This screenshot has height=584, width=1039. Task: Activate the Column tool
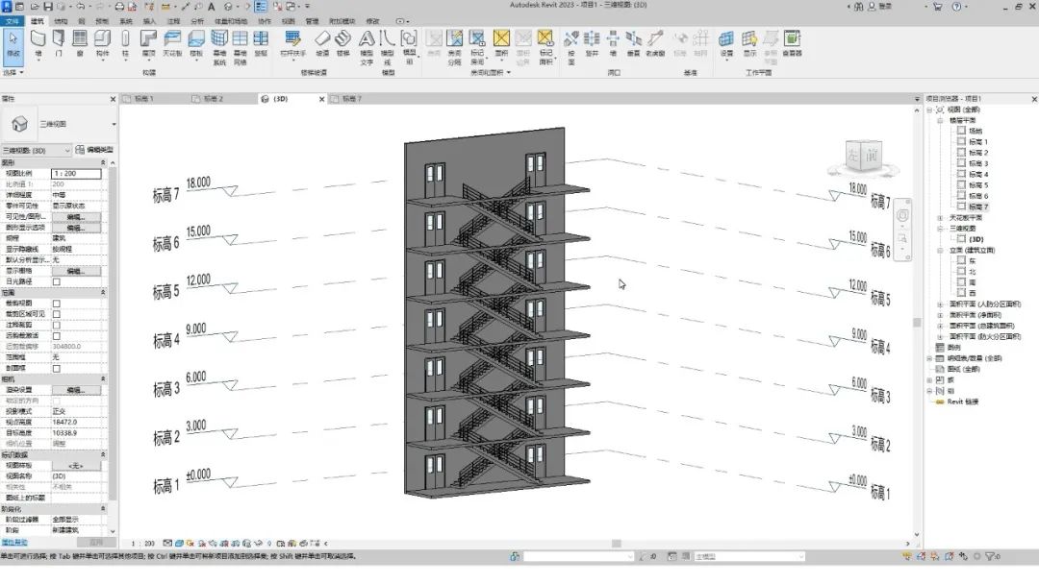pyautogui.click(x=124, y=43)
